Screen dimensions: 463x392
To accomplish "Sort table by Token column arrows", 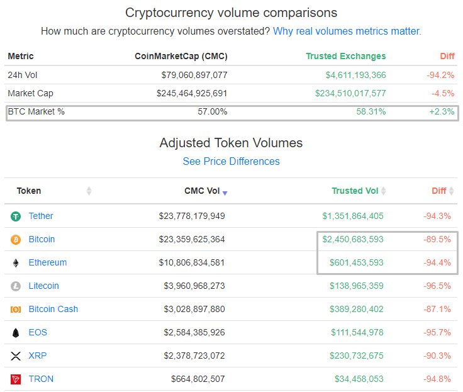I will click(89, 191).
